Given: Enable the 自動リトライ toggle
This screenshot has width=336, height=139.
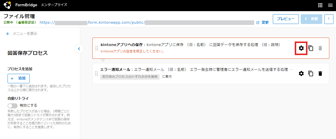Looking at the screenshot, I should point(13,106).
